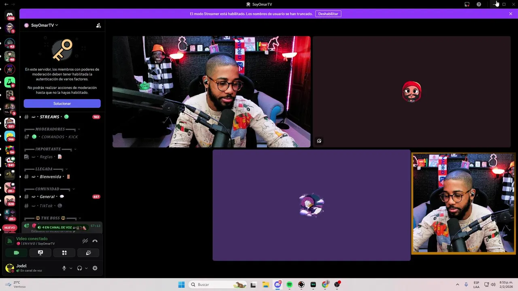Invite people with the add-member icon

98,25
